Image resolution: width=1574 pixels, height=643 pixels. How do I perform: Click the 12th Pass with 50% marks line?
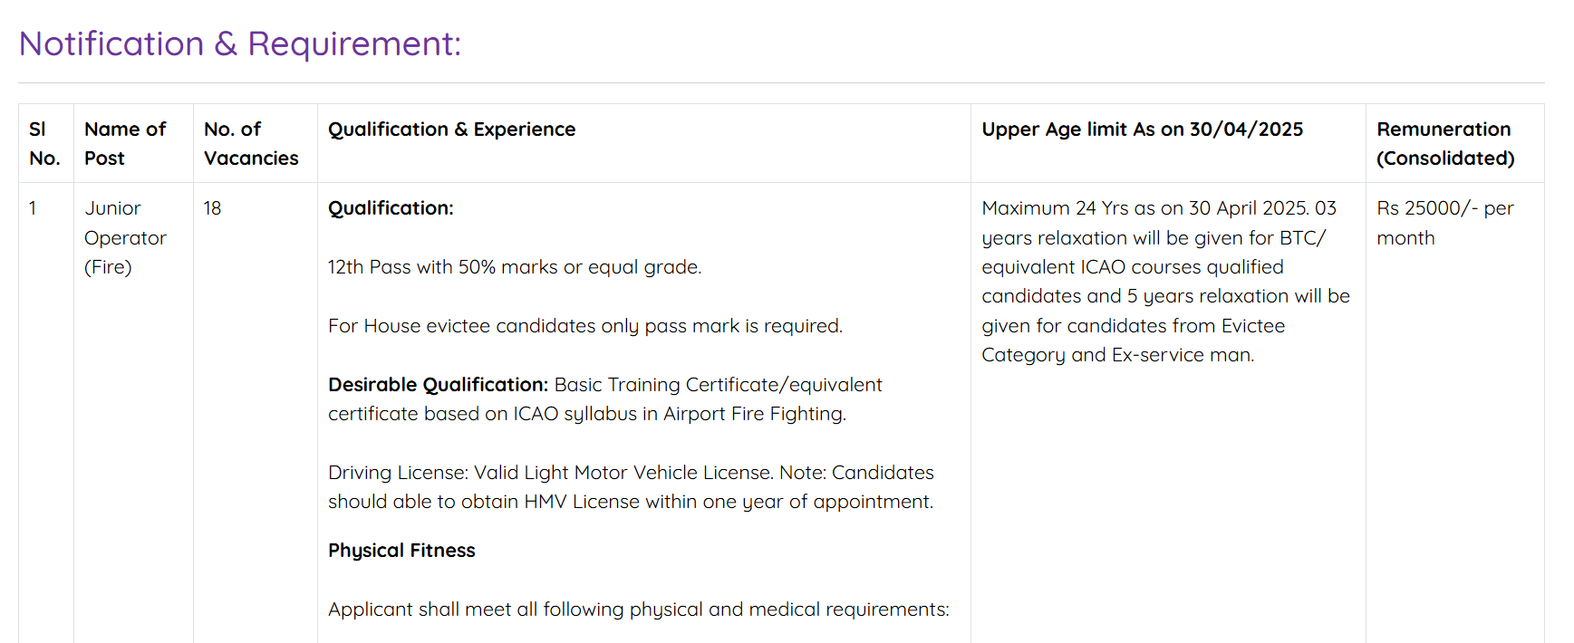[515, 267]
